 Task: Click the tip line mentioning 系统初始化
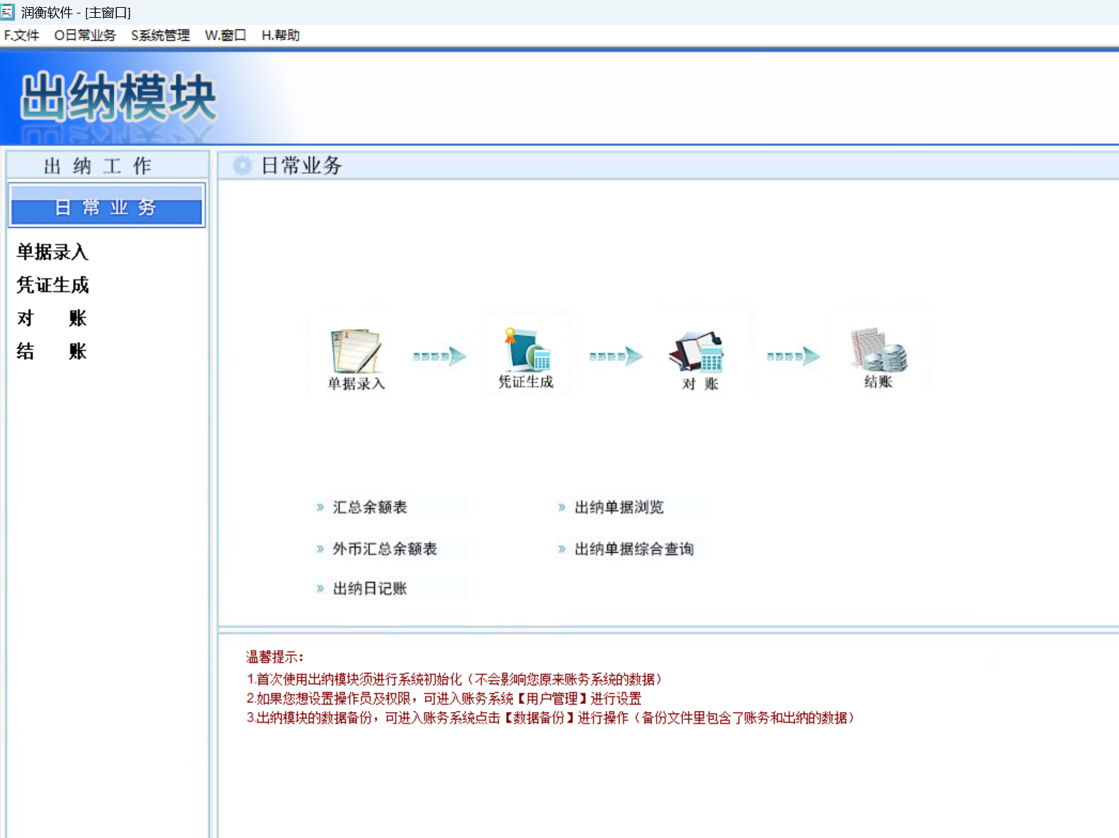(x=455, y=679)
